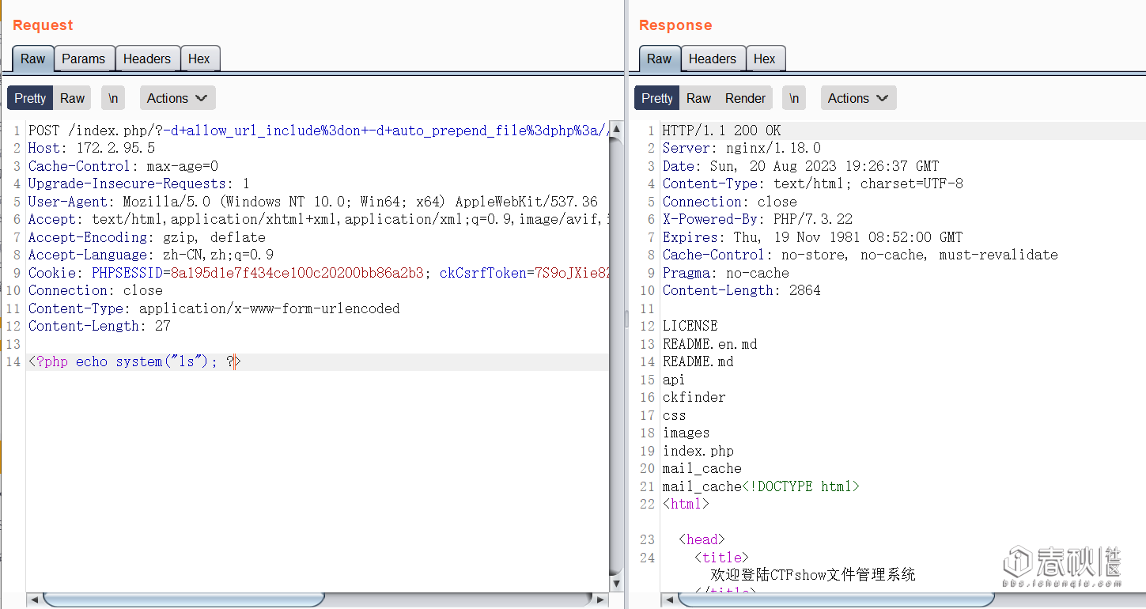Click the Accept-Encoding: gzip, deflate line
Image resolution: width=1146 pixels, height=609 pixels.
point(147,237)
